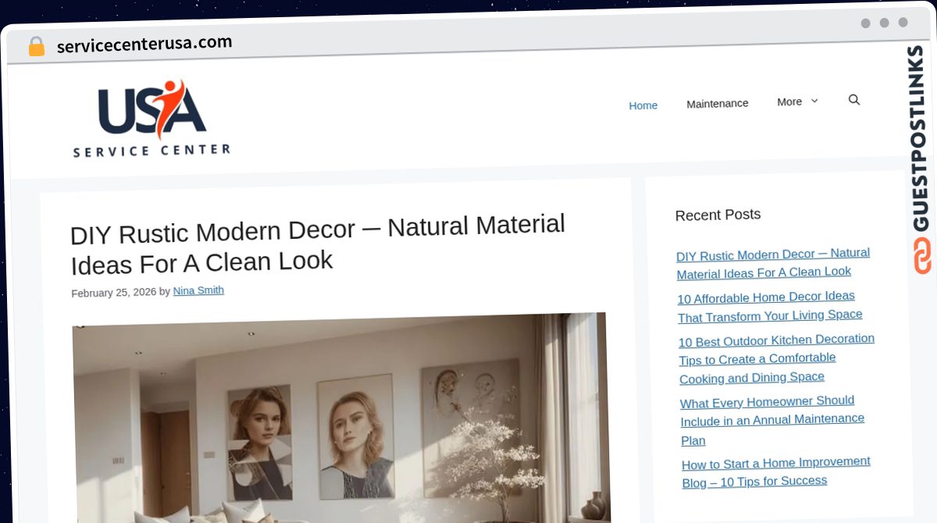Click the servicecenterusa.com address text
Screen dimensions: 937x523
(x=144, y=44)
